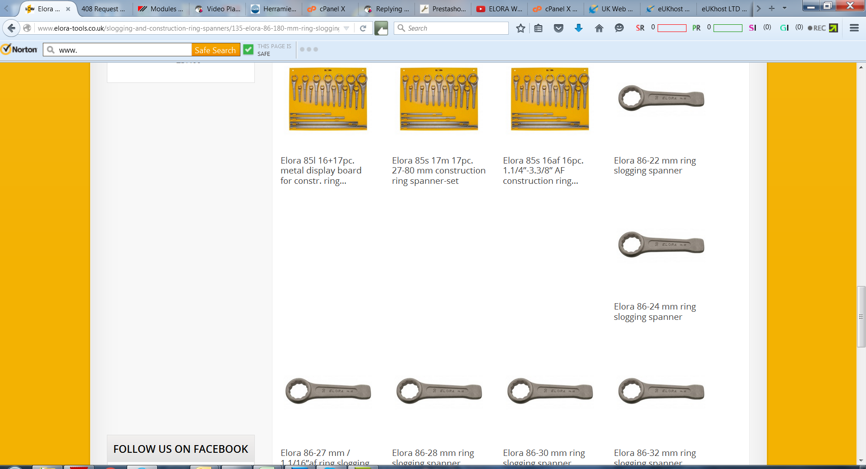The image size is (866, 469).
Task: Switch to the Replying tab
Action: tap(387, 9)
